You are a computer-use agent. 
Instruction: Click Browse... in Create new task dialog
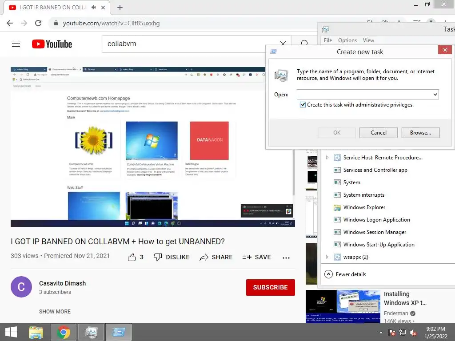pos(420,133)
